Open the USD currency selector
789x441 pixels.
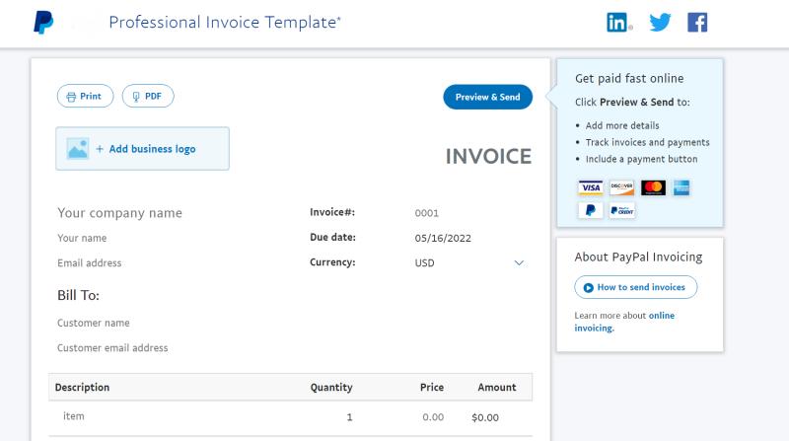[x=469, y=262]
